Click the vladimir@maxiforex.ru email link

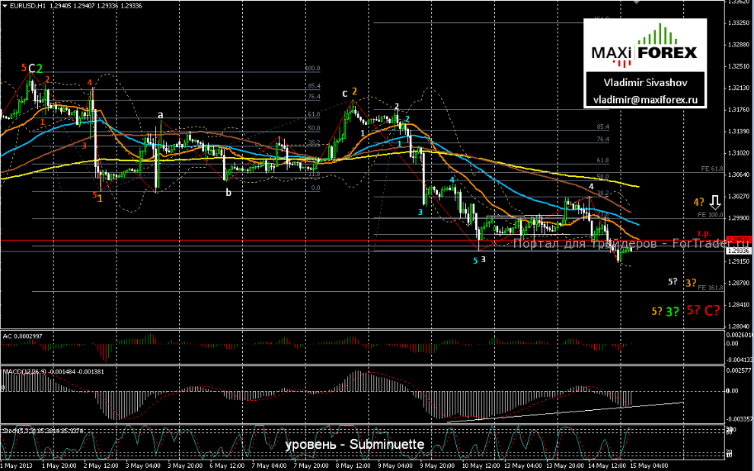(644, 98)
